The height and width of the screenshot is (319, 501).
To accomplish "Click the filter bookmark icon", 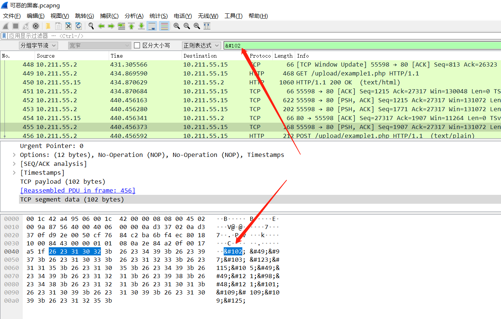I will [4, 36].
